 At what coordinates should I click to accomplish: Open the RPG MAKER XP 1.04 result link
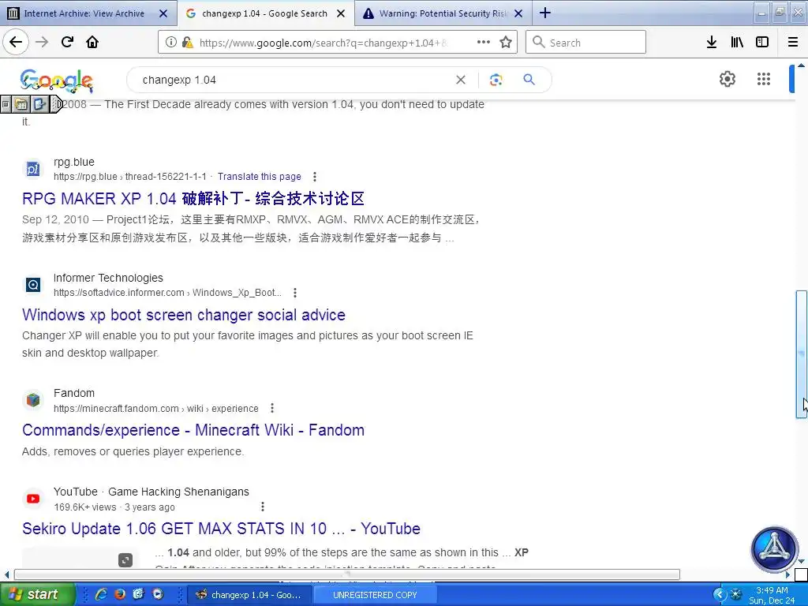click(x=193, y=199)
